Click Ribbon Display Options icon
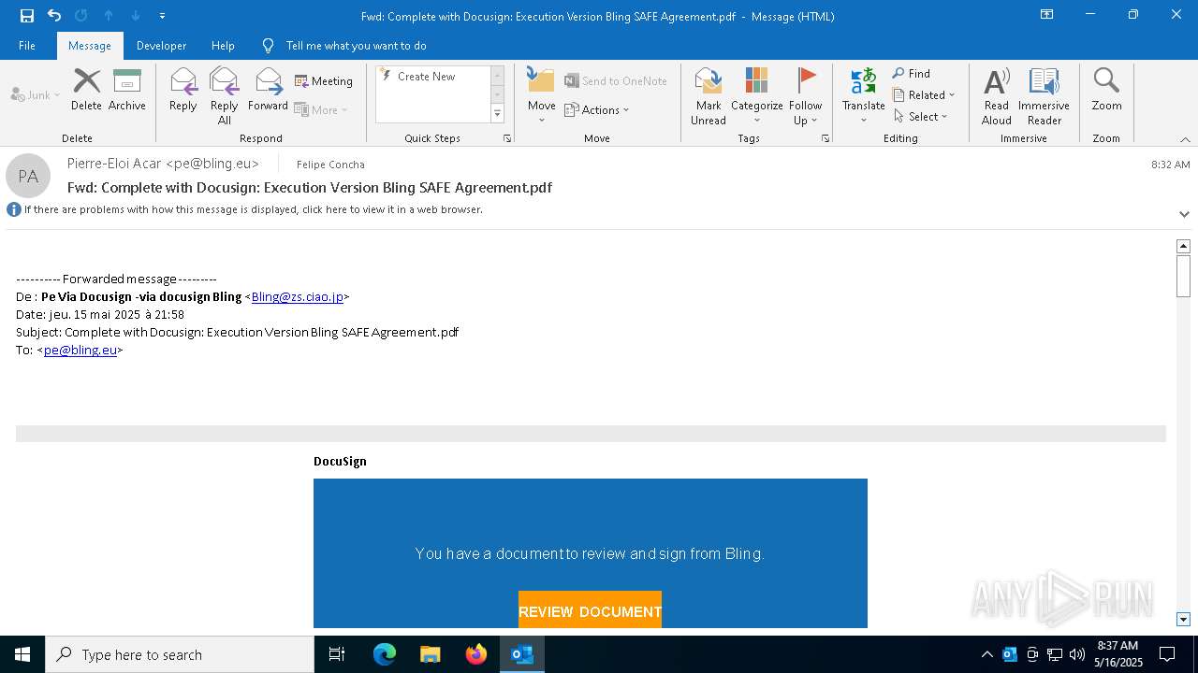 tap(1047, 15)
